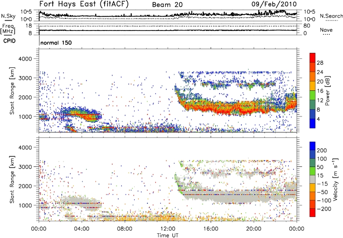The width and height of the screenshot is (343, 238).
Task: Click the '12' value on the power colorbar
Action: 320,101
